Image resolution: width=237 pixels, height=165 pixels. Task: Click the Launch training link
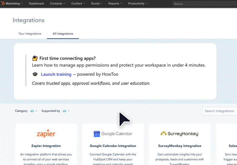click(x=56, y=74)
